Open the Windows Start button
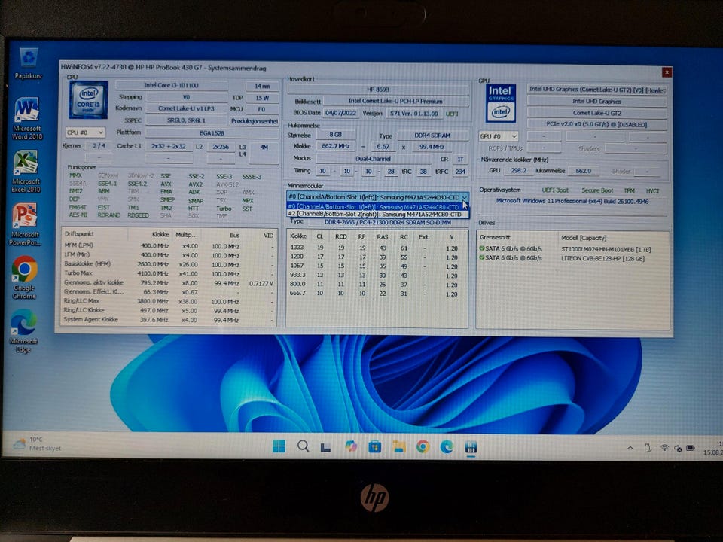 [279, 446]
